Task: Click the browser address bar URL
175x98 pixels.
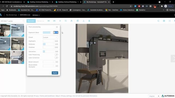Action: pos(36,6)
